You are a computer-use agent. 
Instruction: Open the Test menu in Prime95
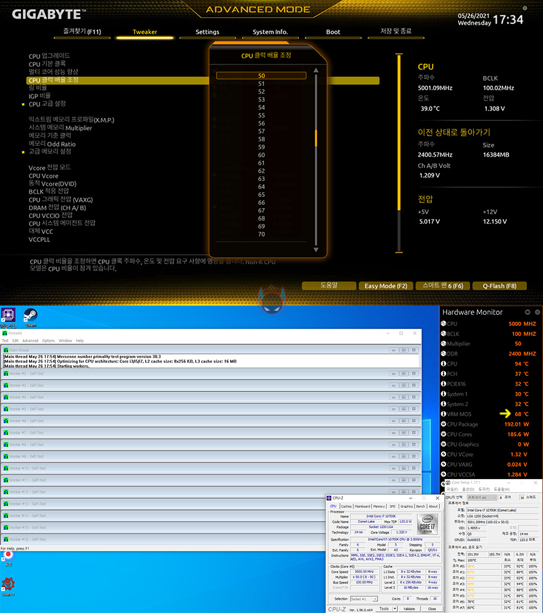tap(5, 341)
